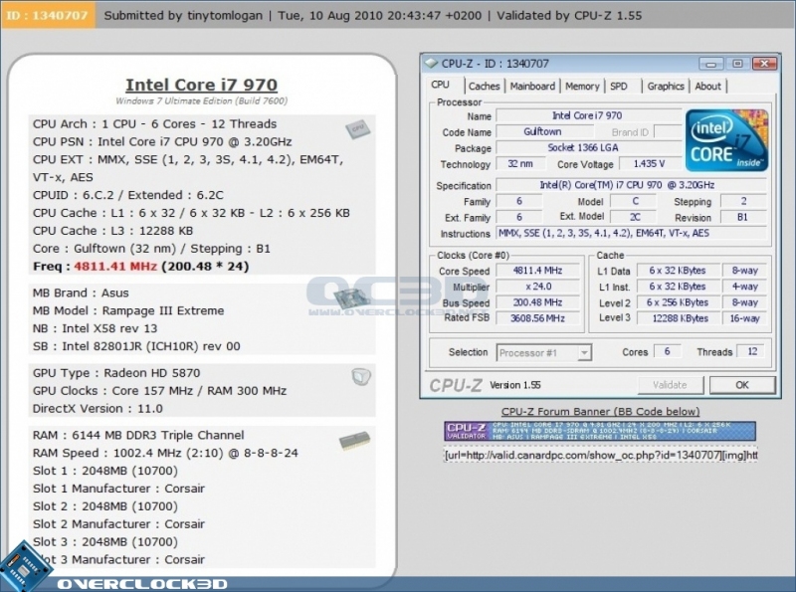796x592 pixels.
Task: Click the Validate button
Action: tap(670, 385)
